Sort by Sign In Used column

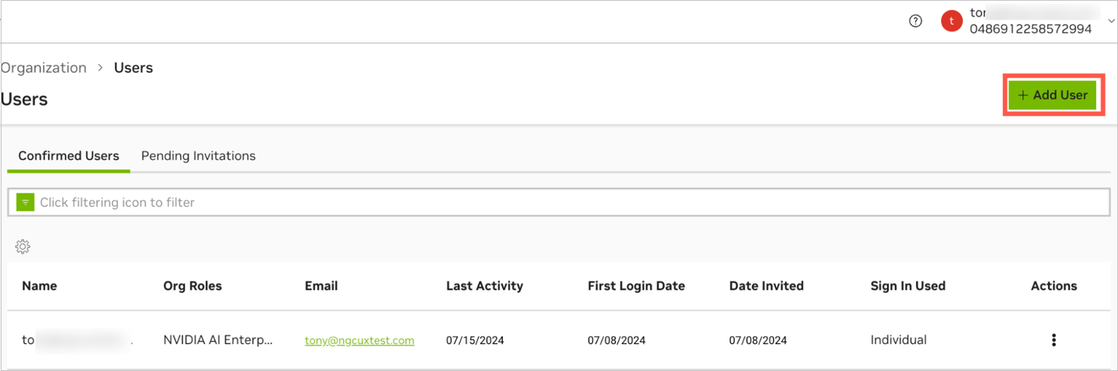907,286
